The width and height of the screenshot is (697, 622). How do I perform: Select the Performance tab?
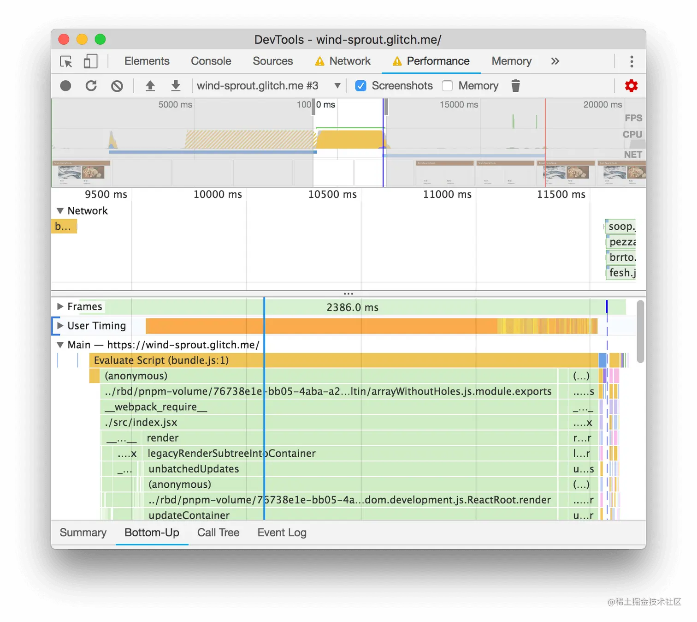coord(431,61)
